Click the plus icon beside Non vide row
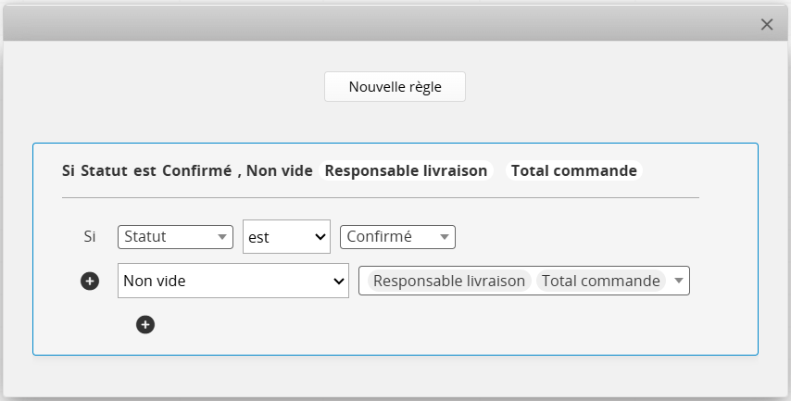 click(x=90, y=282)
